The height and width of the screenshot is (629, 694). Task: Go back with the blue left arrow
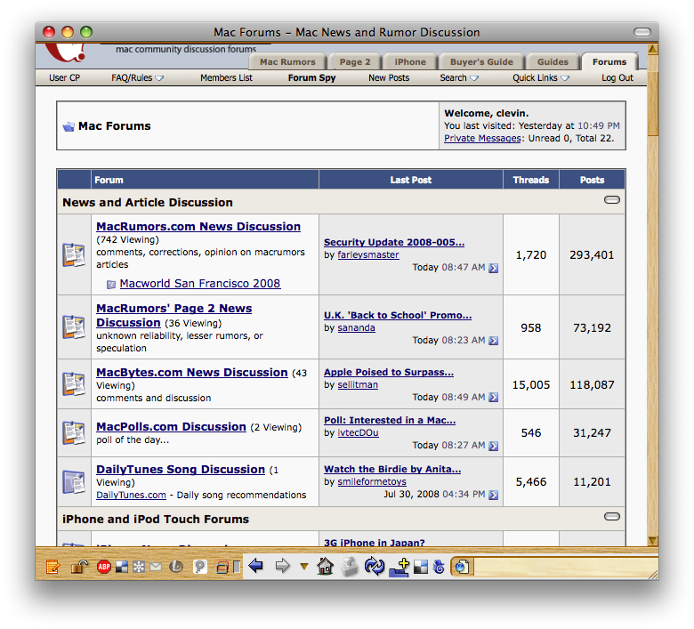click(256, 565)
